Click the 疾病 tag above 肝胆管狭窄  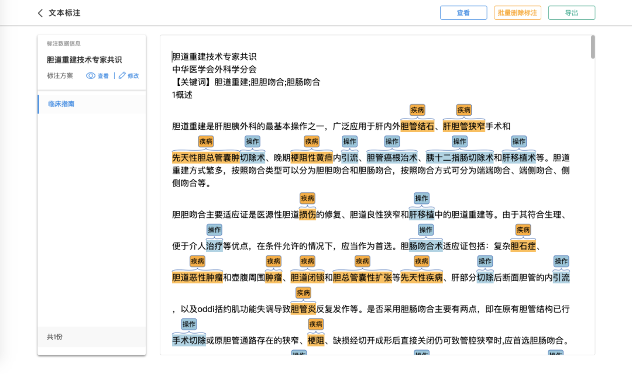(x=463, y=110)
